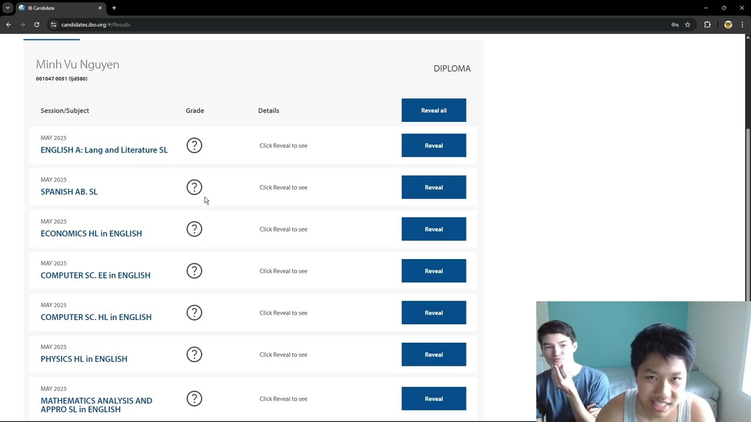Click question mark grade for English A
This screenshot has height=422, width=751.
194,145
